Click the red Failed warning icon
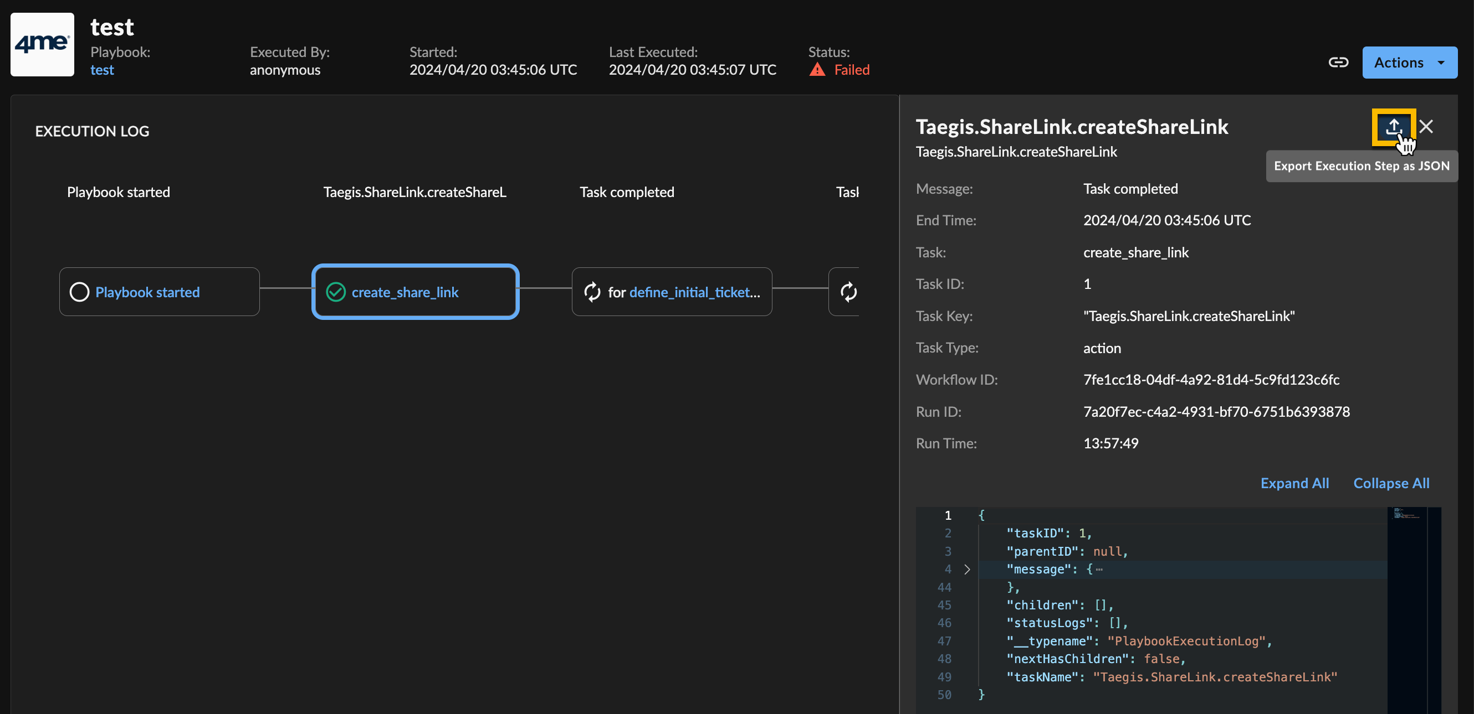1474x714 pixels. coord(817,70)
